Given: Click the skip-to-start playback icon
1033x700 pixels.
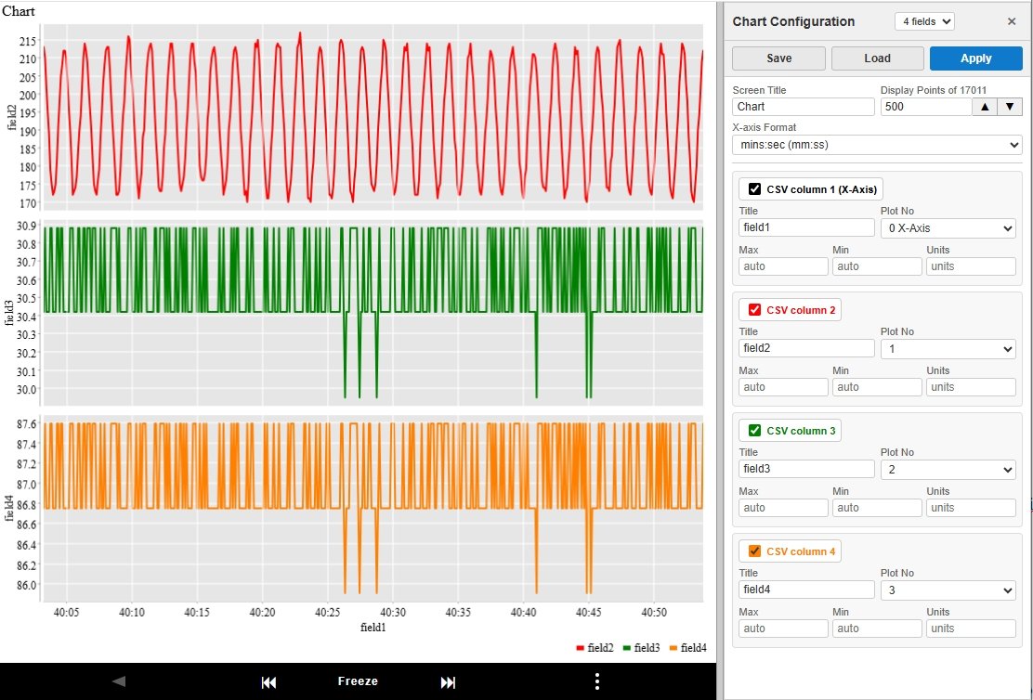Looking at the screenshot, I should 268,682.
